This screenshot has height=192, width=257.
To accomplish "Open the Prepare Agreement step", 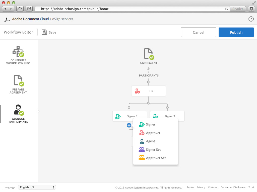I will pyautogui.click(x=18, y=84).
